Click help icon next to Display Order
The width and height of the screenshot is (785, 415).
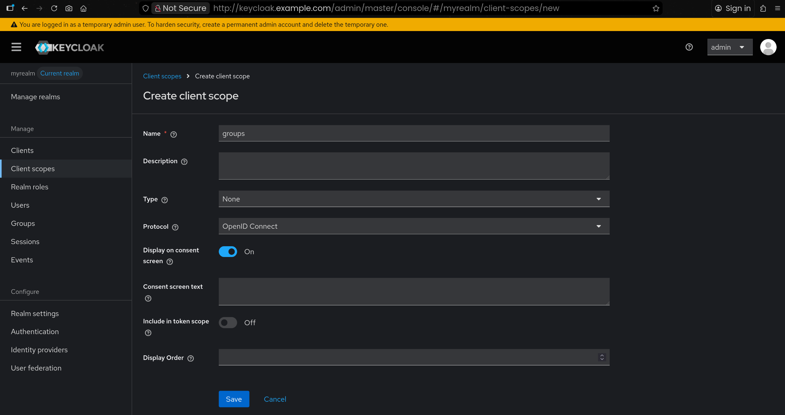191,358
